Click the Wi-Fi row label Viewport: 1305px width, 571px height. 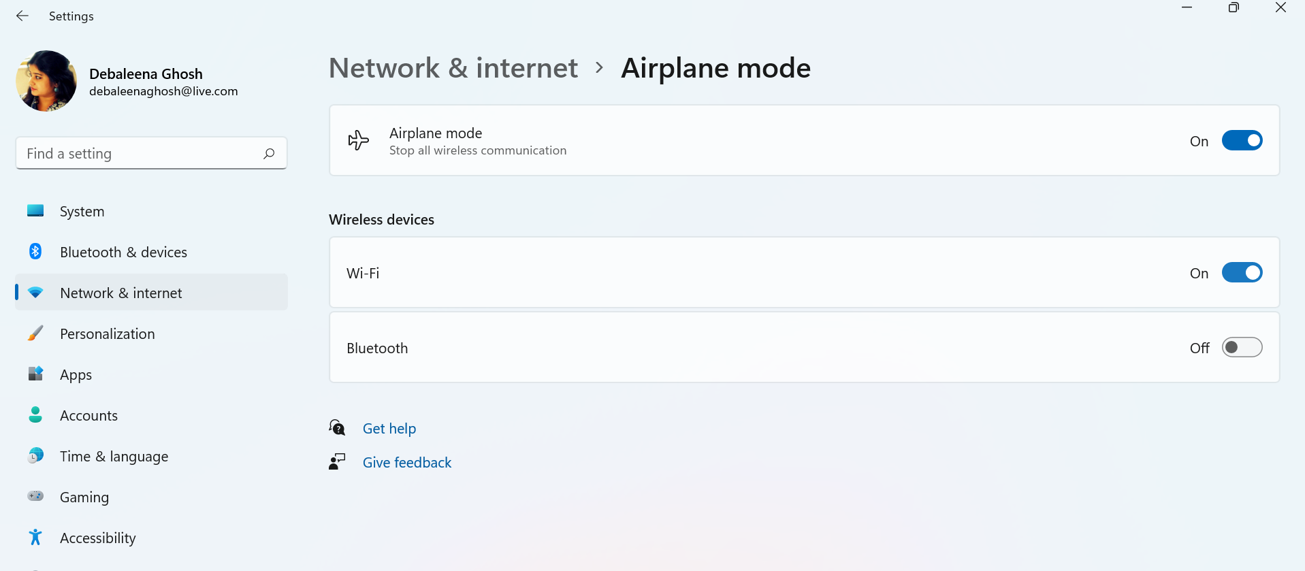click(x=363, y=273)
